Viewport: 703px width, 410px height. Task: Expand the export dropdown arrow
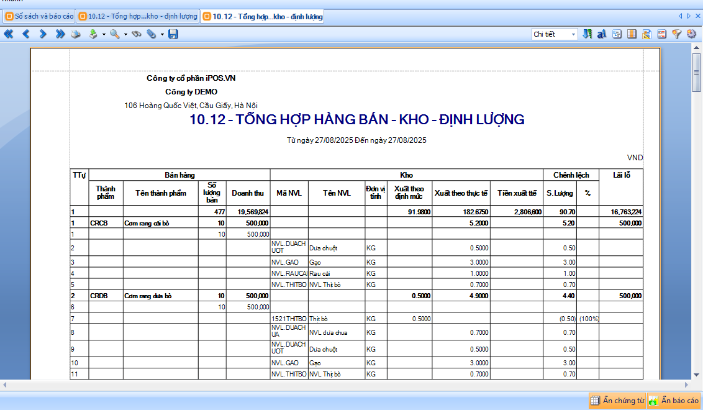pyautogui.click(x=104, y=34)
